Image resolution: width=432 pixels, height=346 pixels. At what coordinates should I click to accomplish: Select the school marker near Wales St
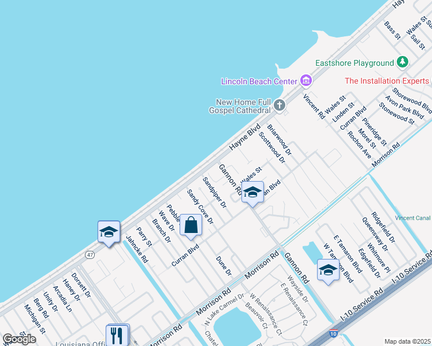252,194
